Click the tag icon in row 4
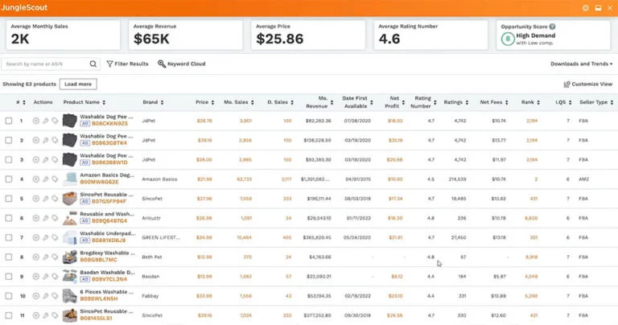Image resolution: width=618 pixels, height=325 pixels. click(x=55, y=179)
